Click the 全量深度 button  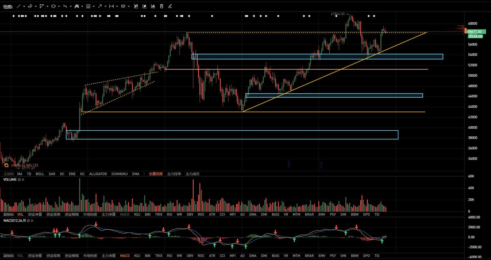coord(156,174)
